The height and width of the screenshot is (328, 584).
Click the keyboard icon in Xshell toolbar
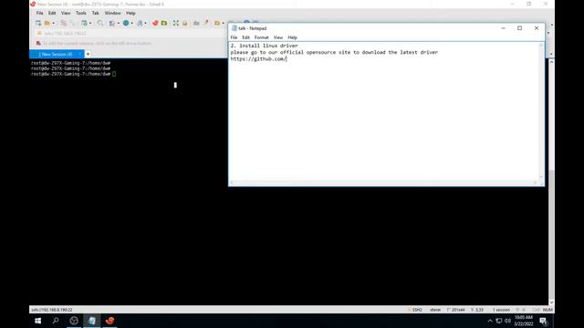(196, 23)
